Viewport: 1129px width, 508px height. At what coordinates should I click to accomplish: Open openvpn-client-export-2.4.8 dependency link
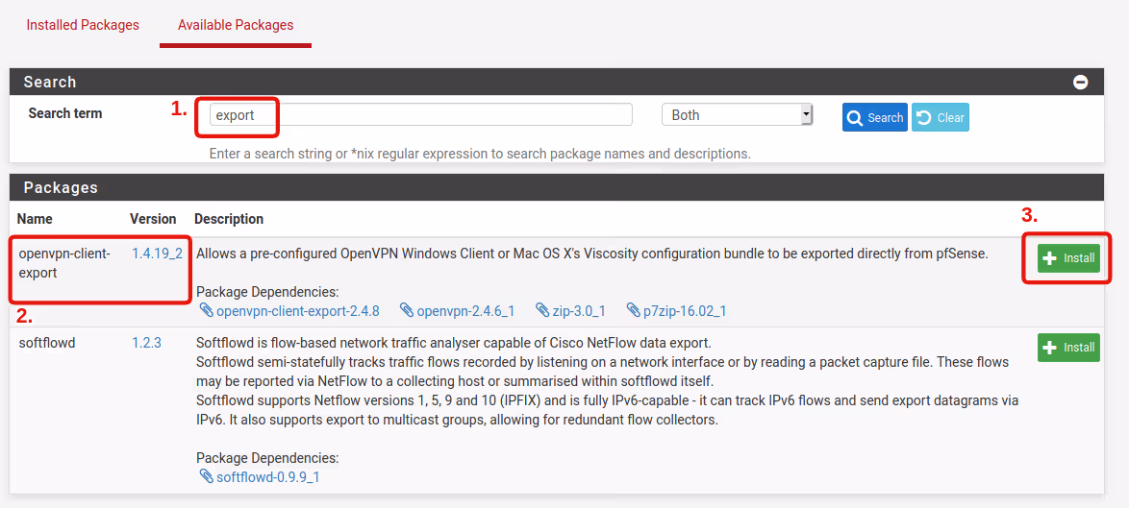tap(297, 311)
